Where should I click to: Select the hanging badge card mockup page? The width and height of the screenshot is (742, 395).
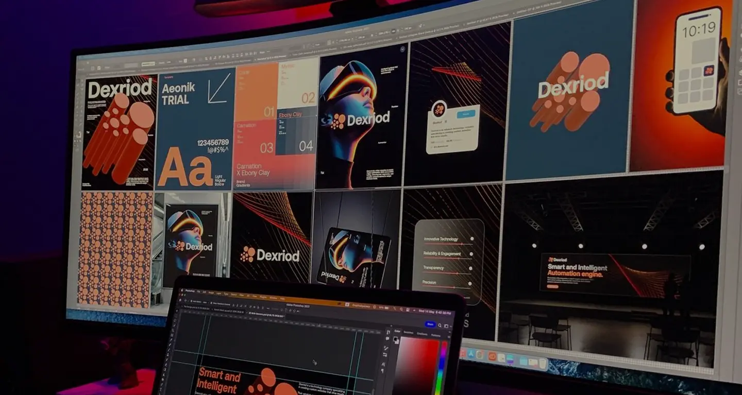(356, 239)
